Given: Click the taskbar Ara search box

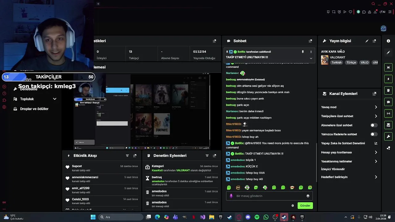Looking at the screenshot, I should tap(120, 217).
